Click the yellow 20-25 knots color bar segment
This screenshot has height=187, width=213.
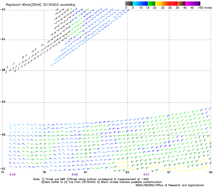pos(159,3)
